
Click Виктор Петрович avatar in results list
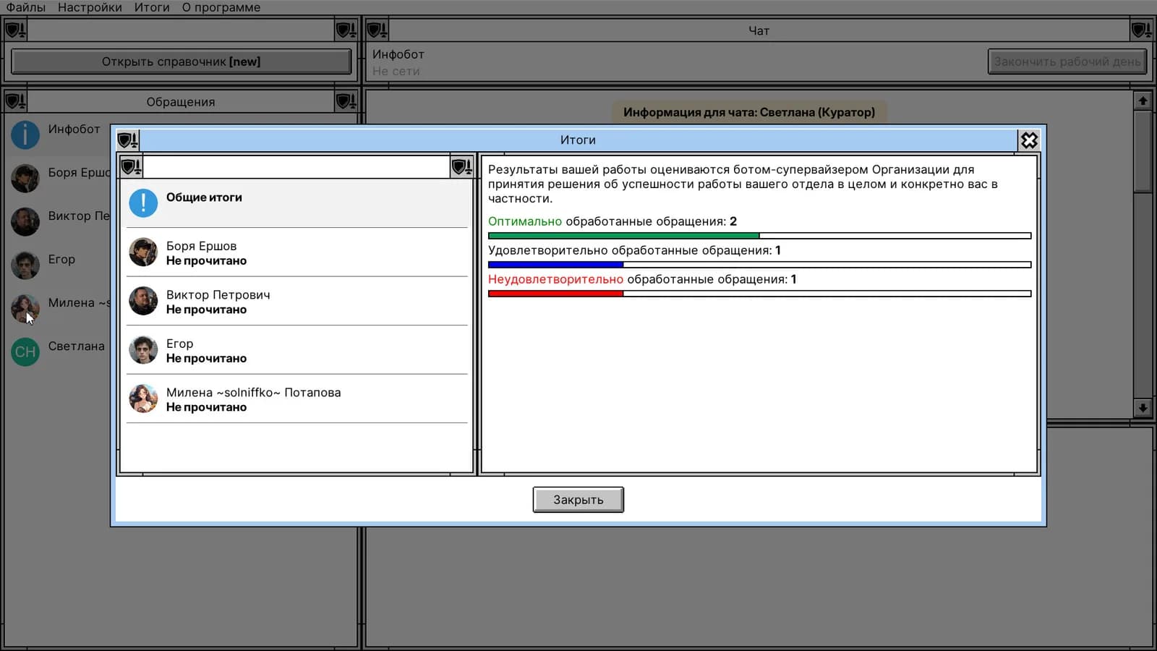tap(143, 301)
